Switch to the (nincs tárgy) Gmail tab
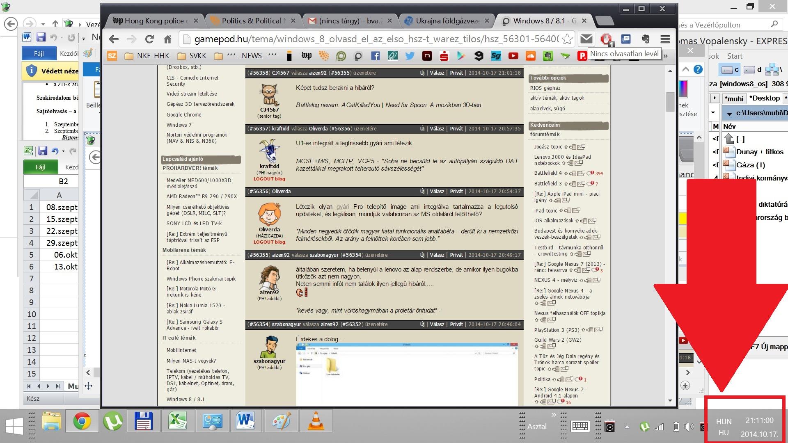Screen dimensions: 788x443 click(350, 21)
